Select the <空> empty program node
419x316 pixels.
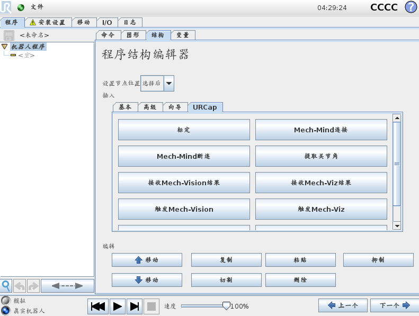26,55
